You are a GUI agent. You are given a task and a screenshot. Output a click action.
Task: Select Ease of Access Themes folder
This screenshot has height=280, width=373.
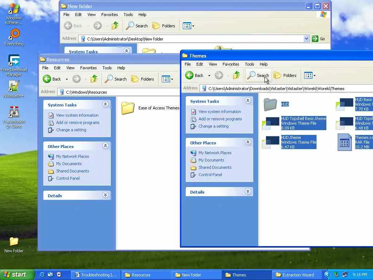(x=150, y=108)
